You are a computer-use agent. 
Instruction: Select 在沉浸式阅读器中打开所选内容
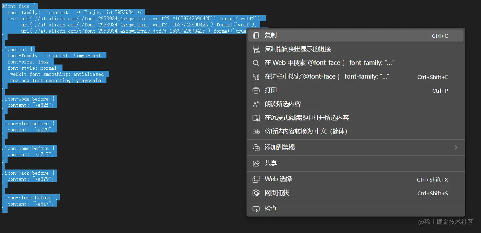click(x=356, y=118)
